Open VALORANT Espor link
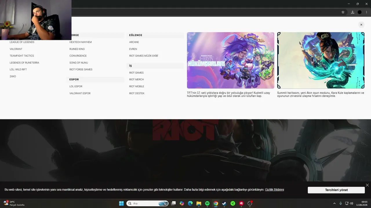The image size is (371, 208). 80,93
